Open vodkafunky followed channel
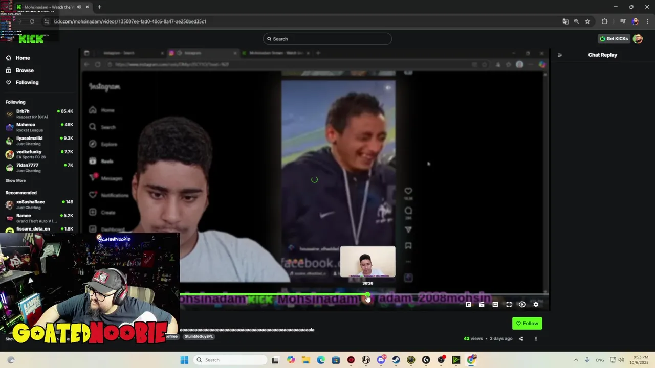Image resolution: width=655 pixels, height=368 pixels. [x=39, y=154]
